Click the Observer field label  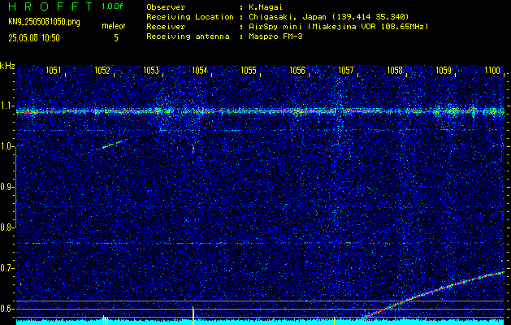(x=166, y=6)
